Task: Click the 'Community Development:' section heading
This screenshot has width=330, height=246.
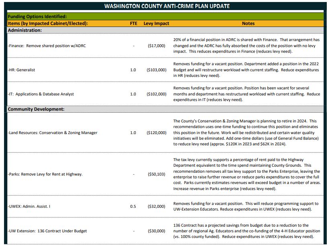Action: (36, 109)
